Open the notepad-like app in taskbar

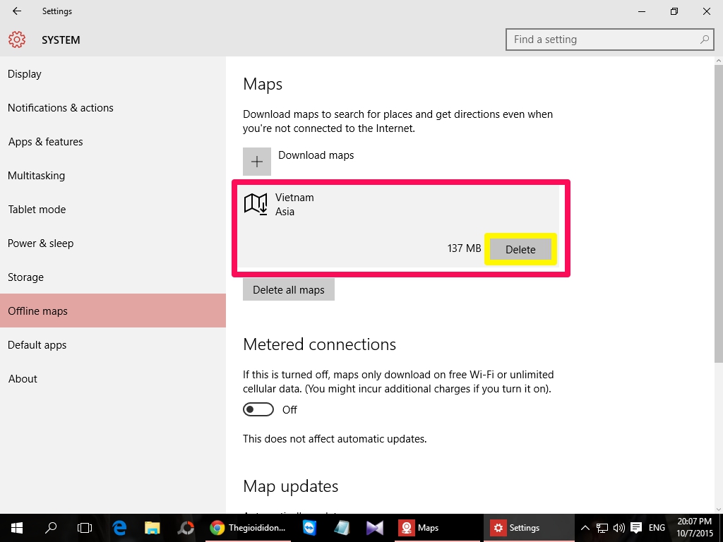pos(342,528)
